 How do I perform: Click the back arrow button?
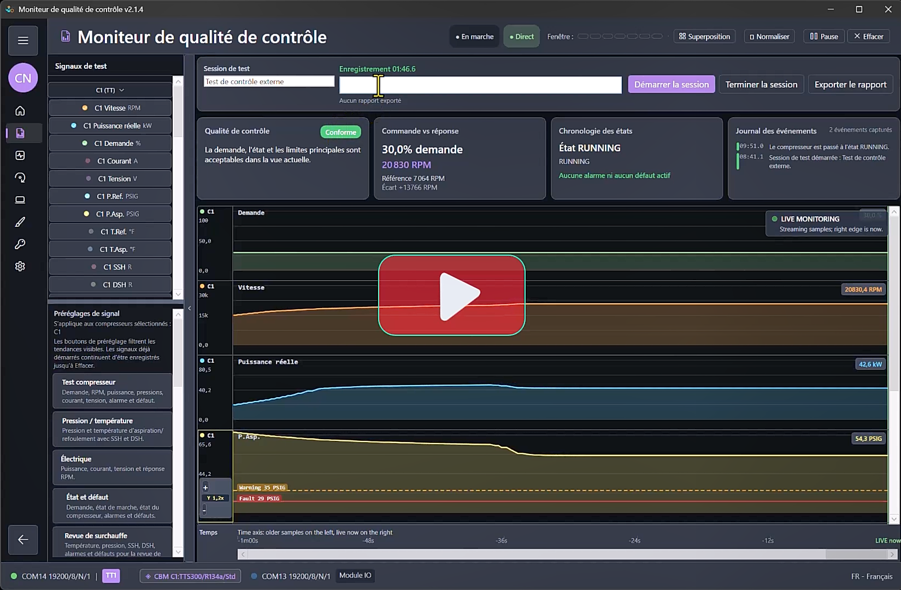click(x=23, y=540)
